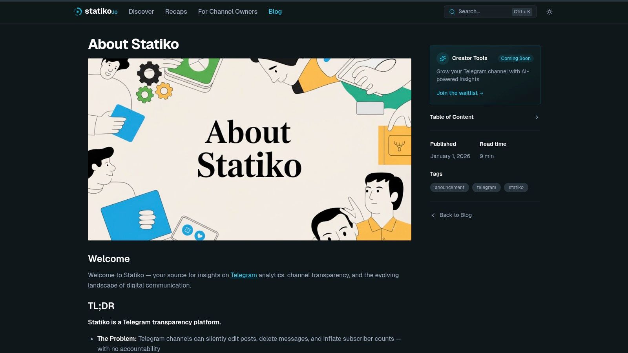The image size is (628, 353).
Task: Open the Discover menu item
Action: tap(141, 12)
